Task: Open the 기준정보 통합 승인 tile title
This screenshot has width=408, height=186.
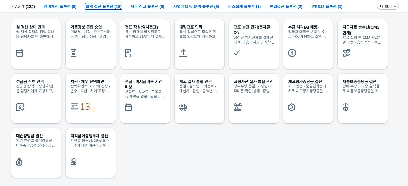Action: point(86,27)
